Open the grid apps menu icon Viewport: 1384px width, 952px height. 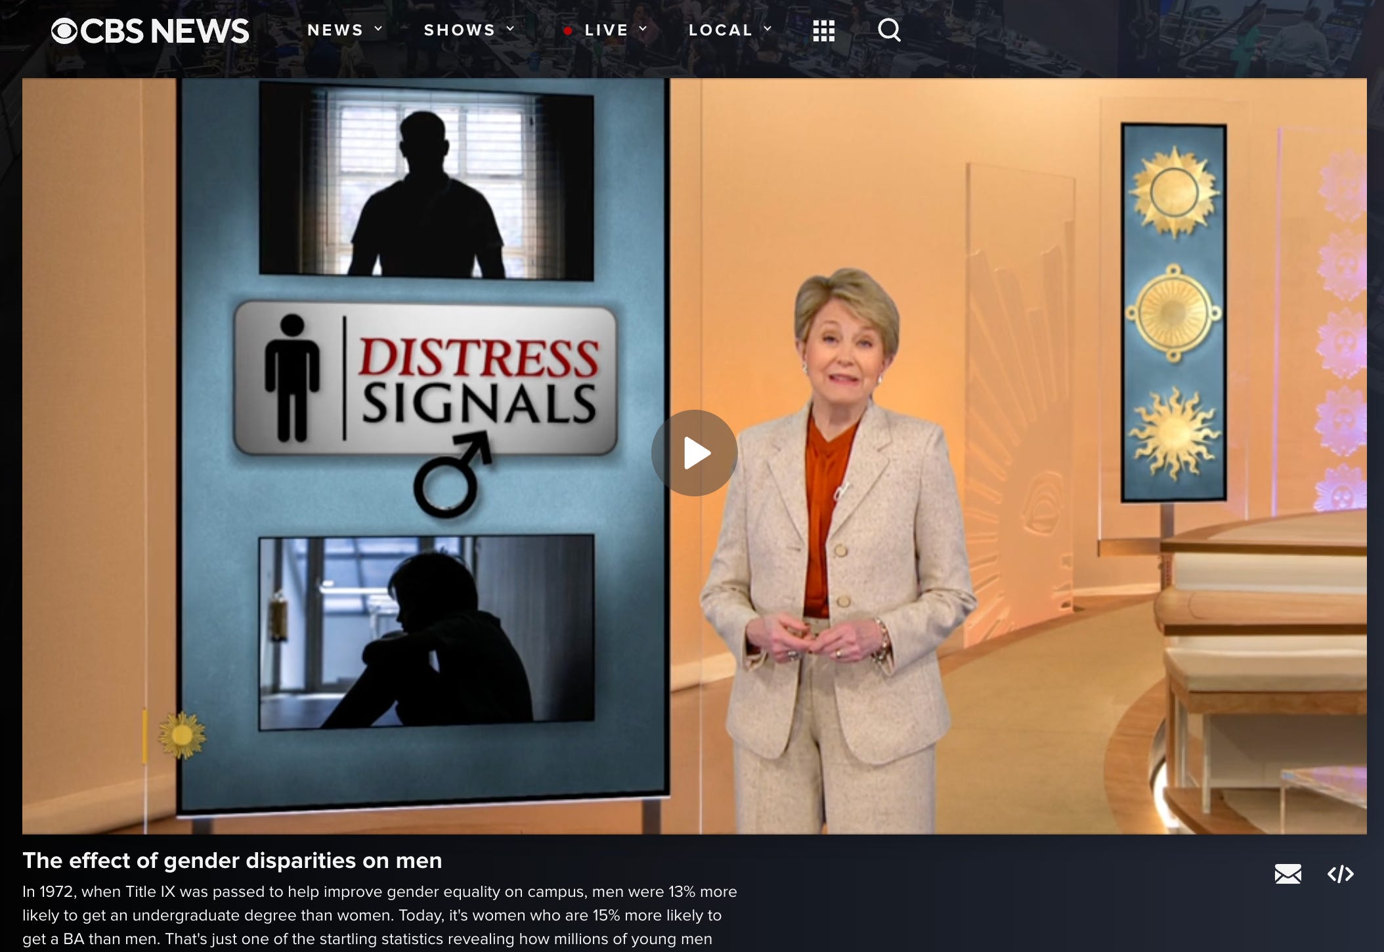pyautogui.click(x=823, y=30)
